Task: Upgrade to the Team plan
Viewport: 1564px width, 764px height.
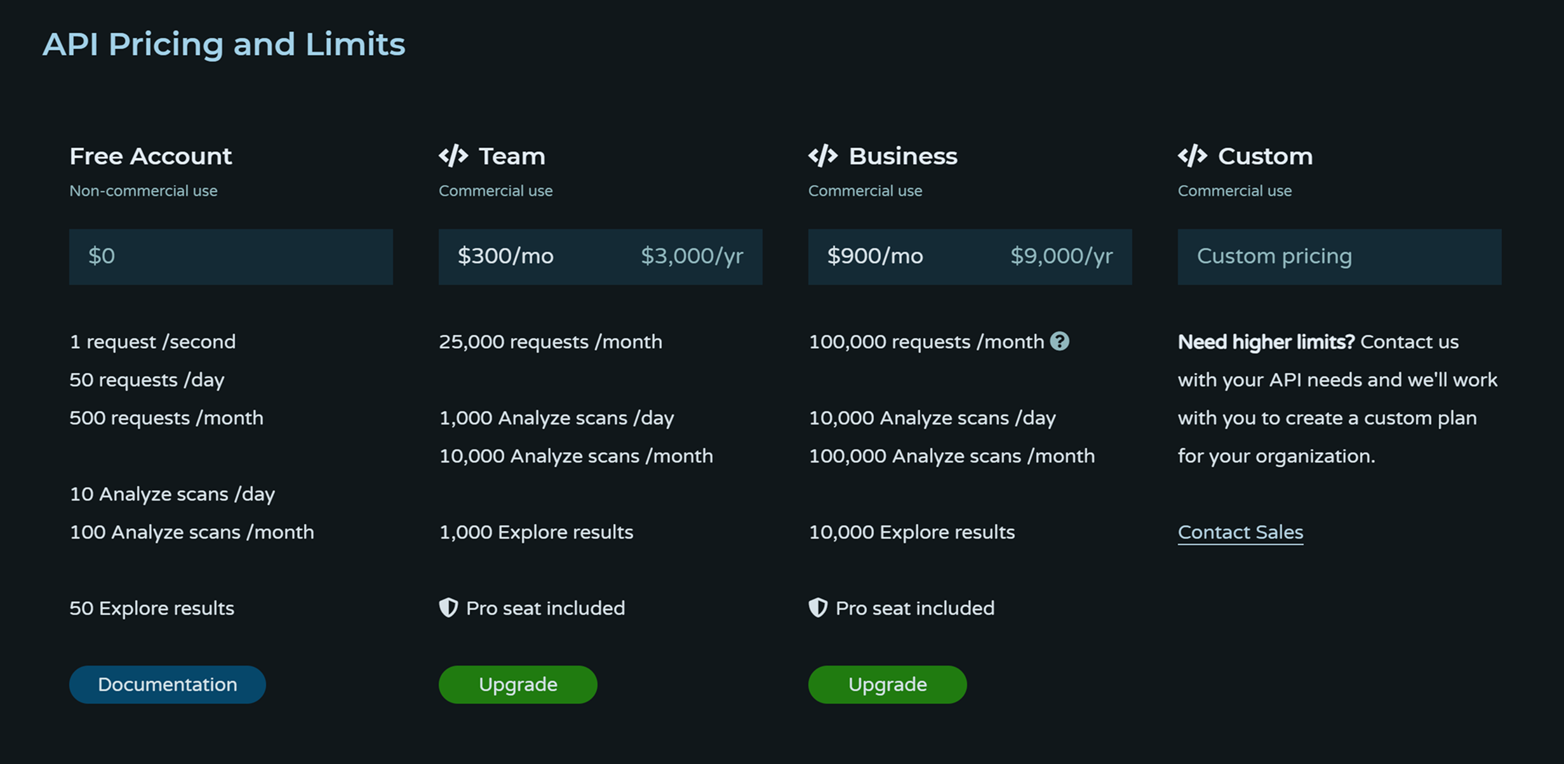Action: [518, 684]
